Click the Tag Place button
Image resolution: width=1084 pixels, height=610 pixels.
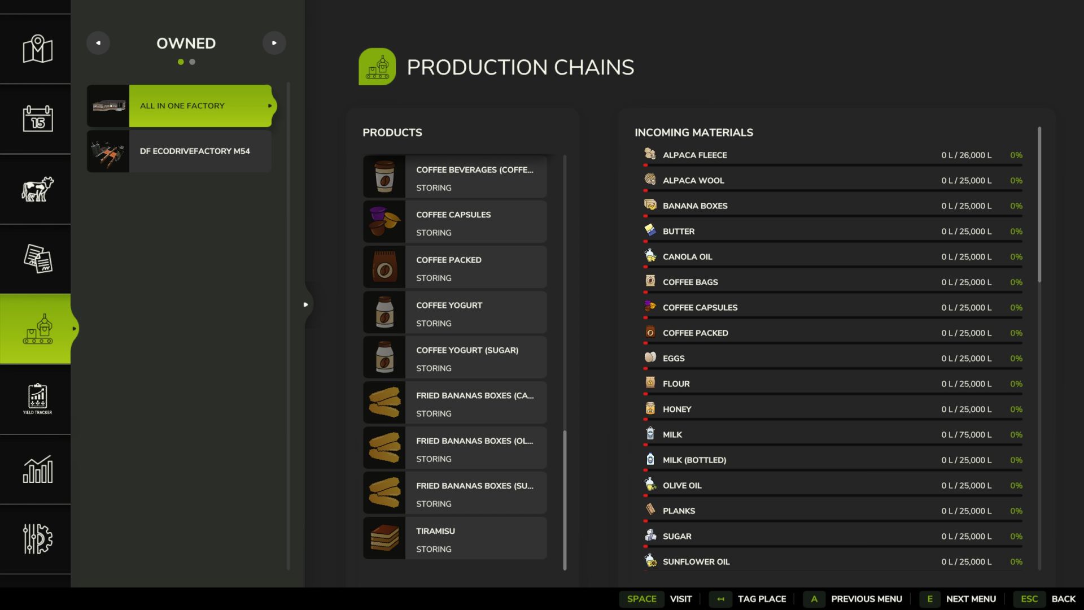pos(749,599)
